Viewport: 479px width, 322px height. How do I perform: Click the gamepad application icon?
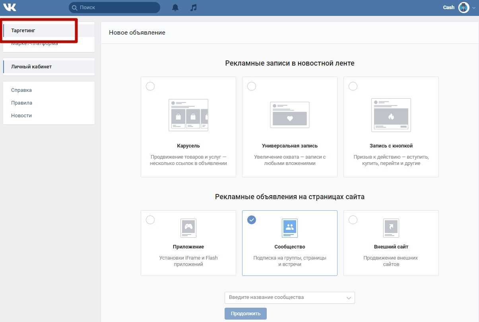pyautogui.click(x=188, y=227)
